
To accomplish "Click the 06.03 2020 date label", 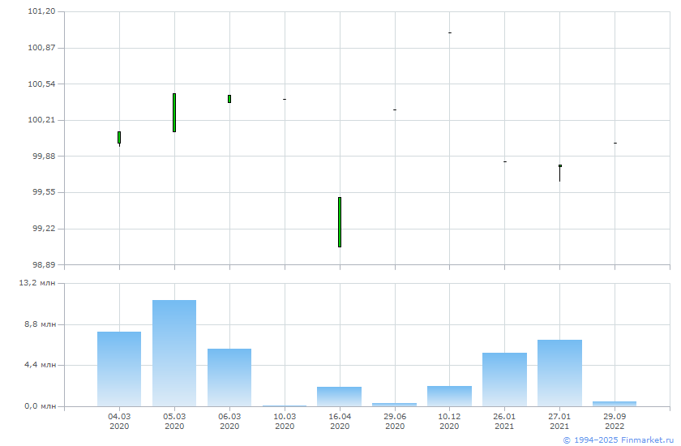I will pos(229,421).
